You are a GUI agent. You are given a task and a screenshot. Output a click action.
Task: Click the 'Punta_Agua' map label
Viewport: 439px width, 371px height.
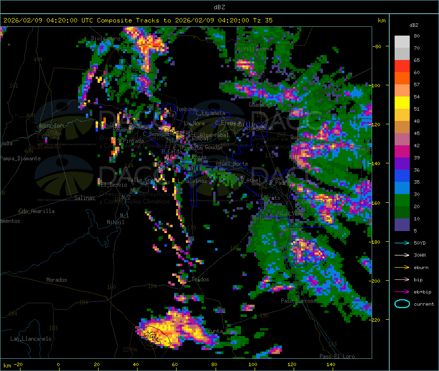222,331
